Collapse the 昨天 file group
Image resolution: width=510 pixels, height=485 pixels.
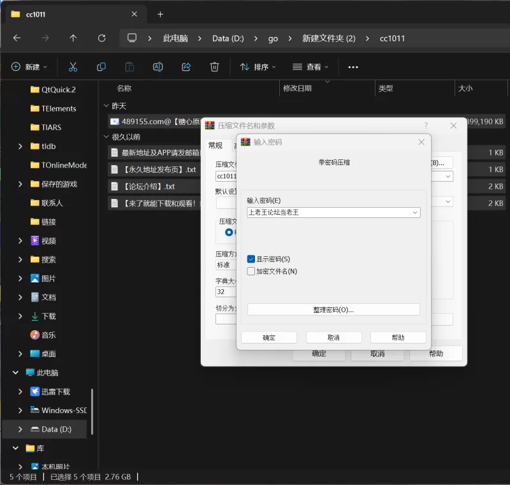point(106,106)
